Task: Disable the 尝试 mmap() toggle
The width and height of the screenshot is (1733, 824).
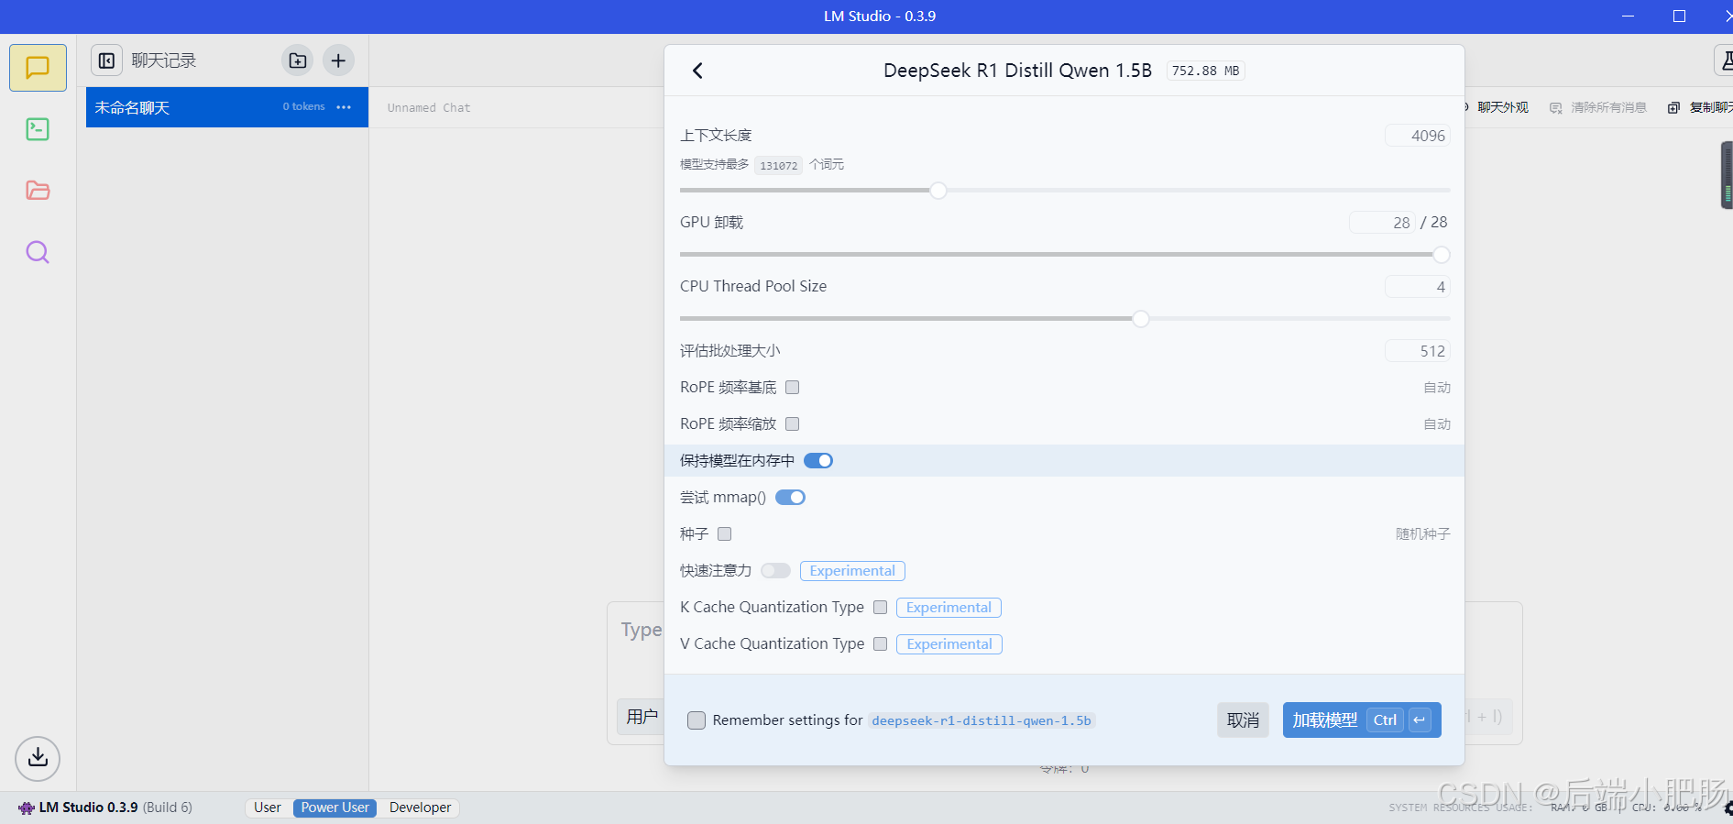Action: point(790,498)
